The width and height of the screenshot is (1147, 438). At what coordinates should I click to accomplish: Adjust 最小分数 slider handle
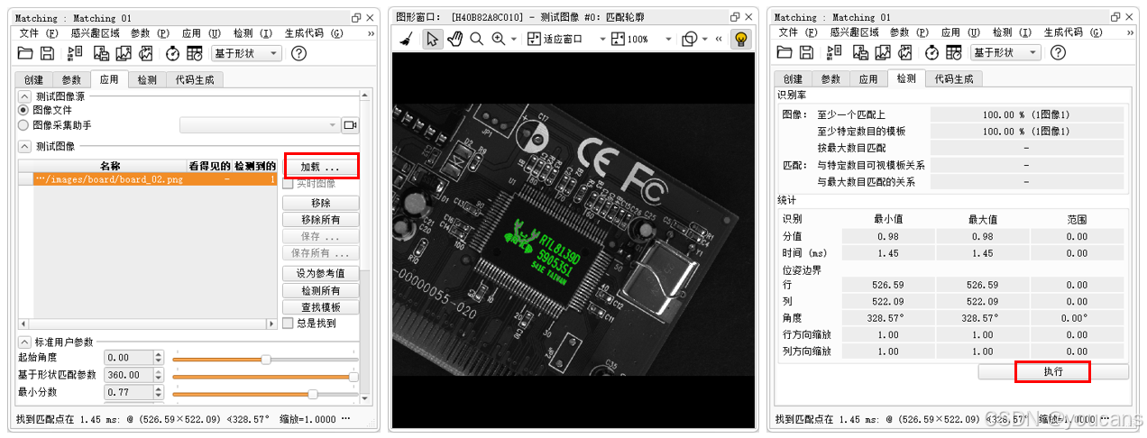coord(312,394)
